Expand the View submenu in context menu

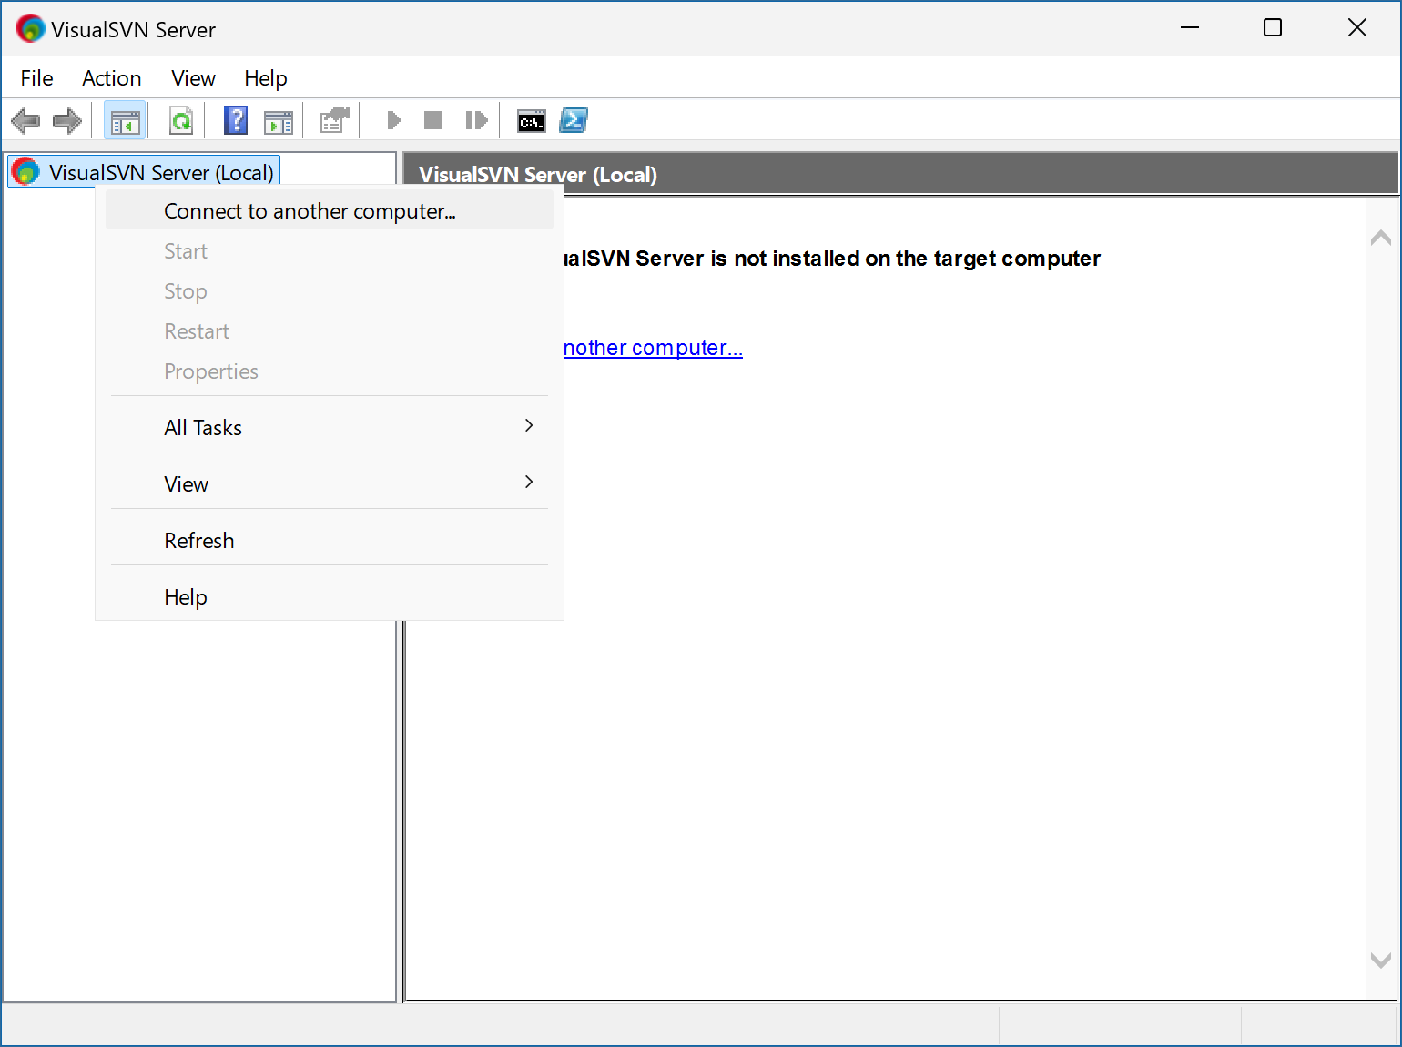330,484
